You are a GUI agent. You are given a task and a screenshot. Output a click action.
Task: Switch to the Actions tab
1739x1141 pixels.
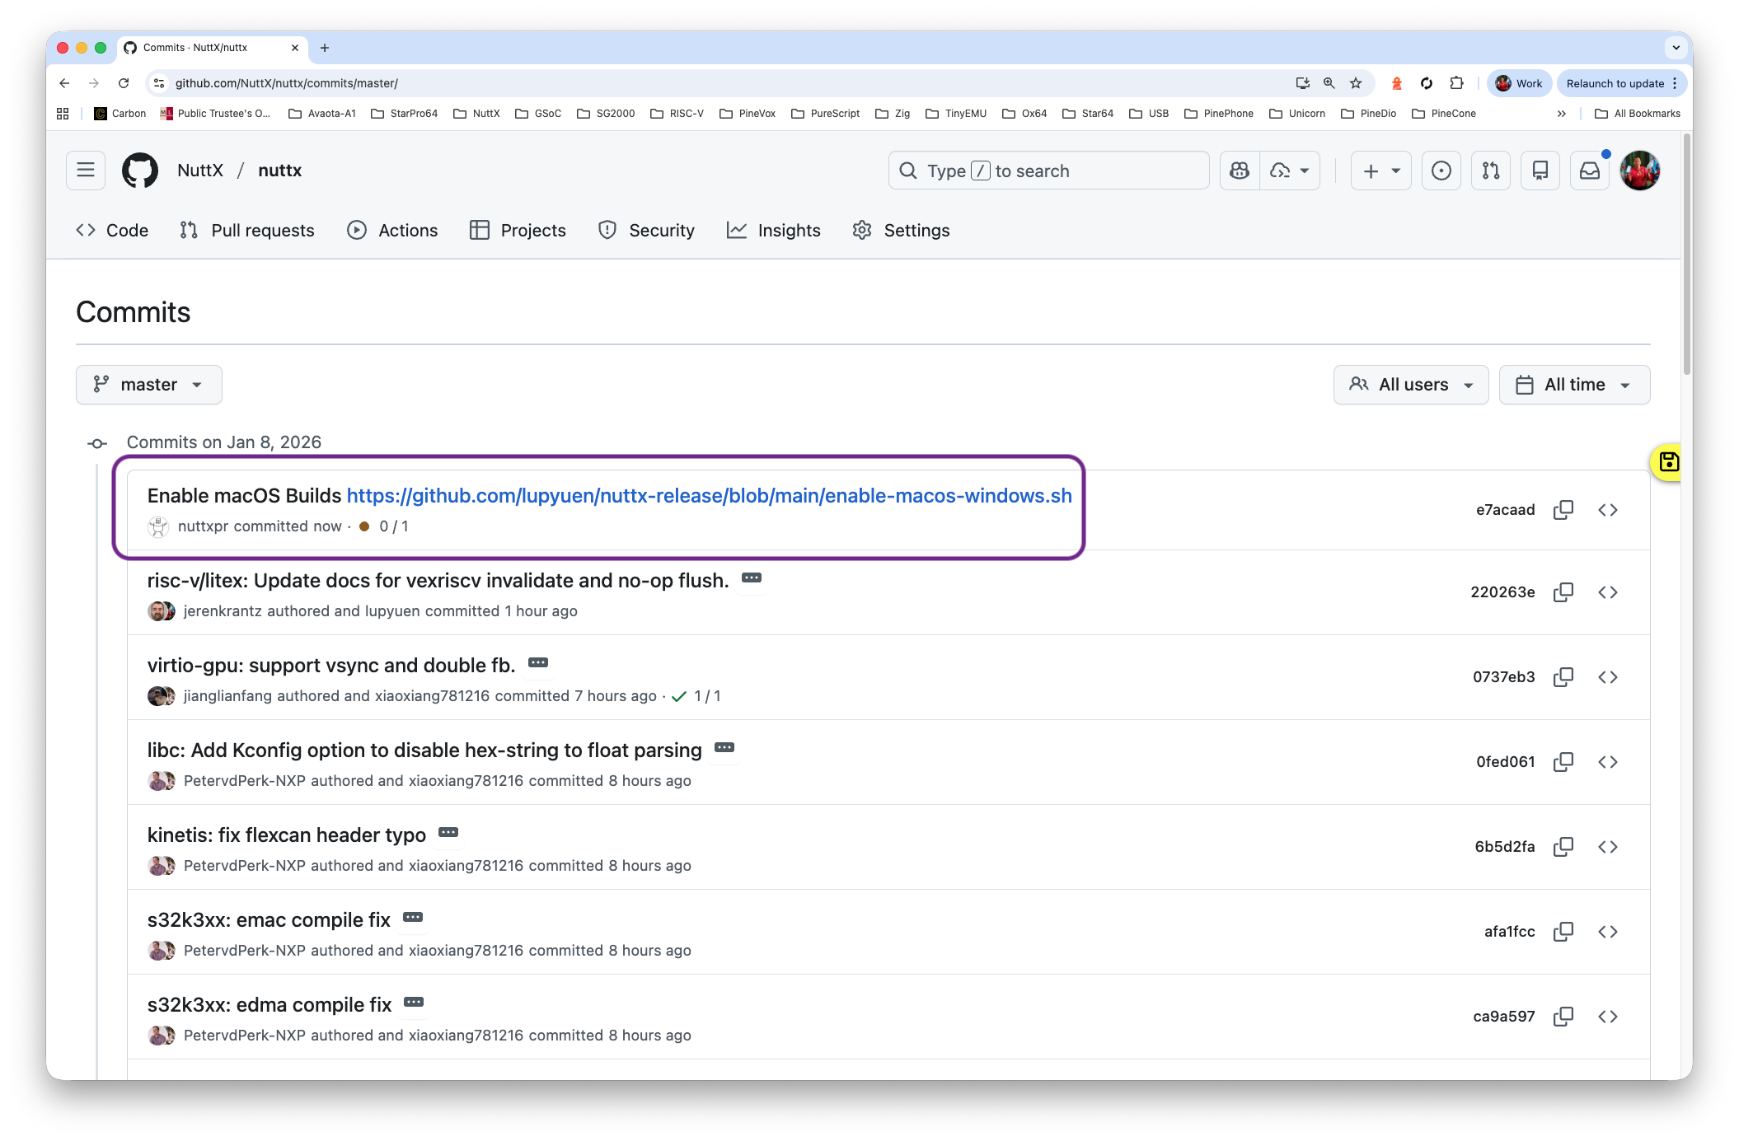(392, 231)
